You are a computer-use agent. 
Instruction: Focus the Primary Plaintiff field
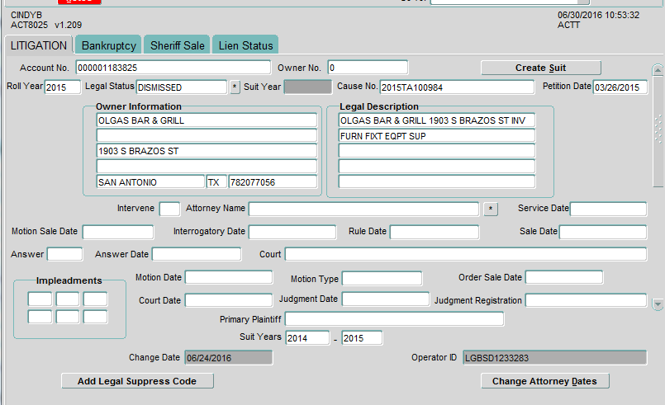(394, 319)
